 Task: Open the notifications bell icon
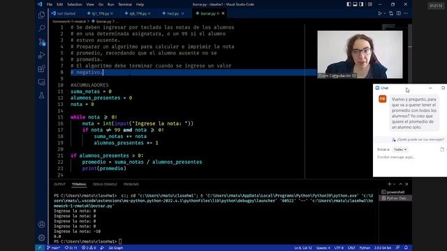pos(406,248)
